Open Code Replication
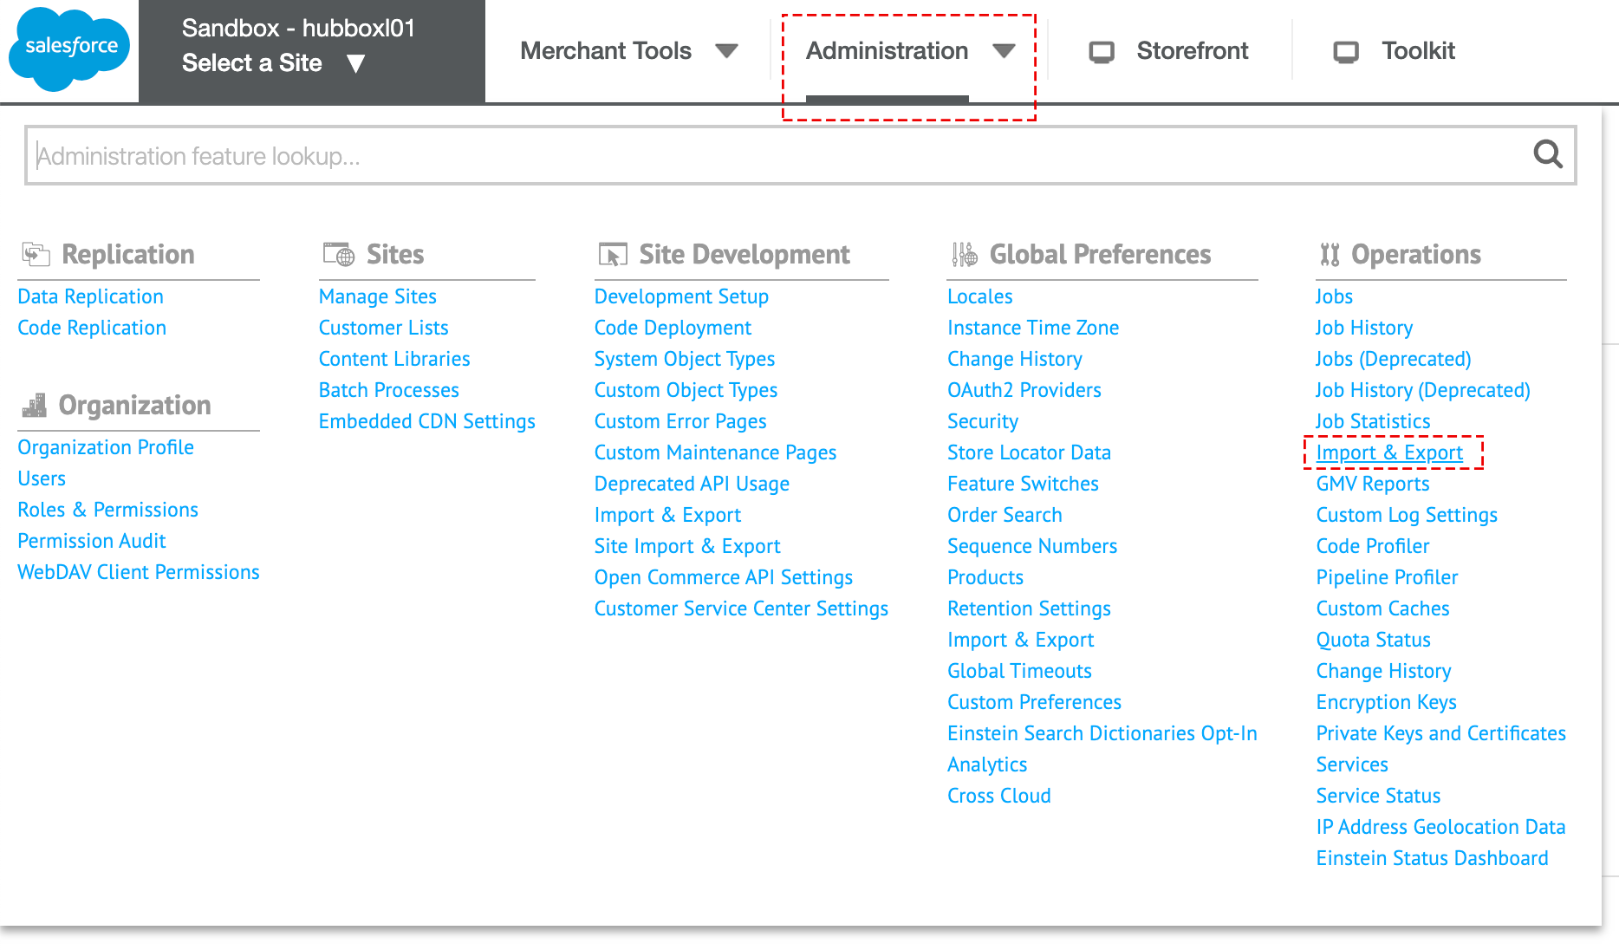Image resolution: width=1619 pixels, height=950 pixels. pos(92,328)
